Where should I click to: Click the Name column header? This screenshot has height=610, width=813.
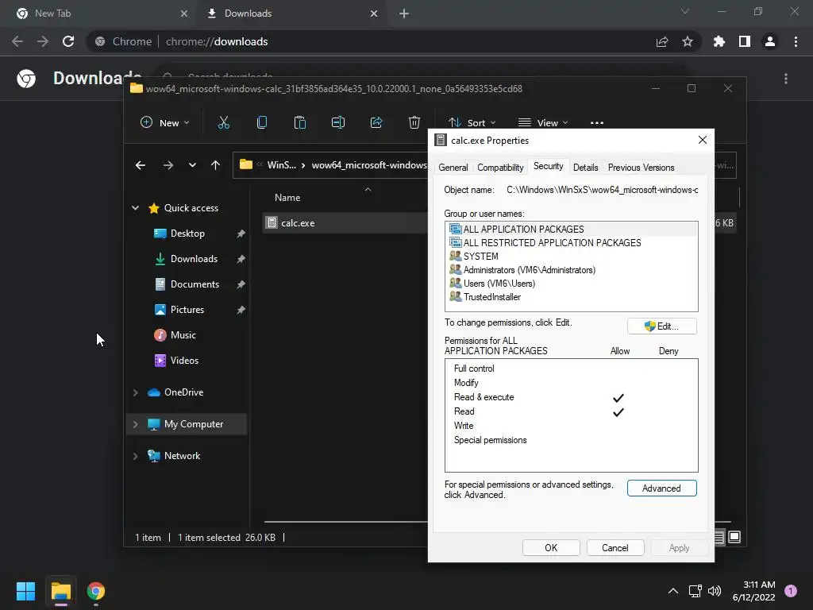pyautogui.click(x=287, y=198)
